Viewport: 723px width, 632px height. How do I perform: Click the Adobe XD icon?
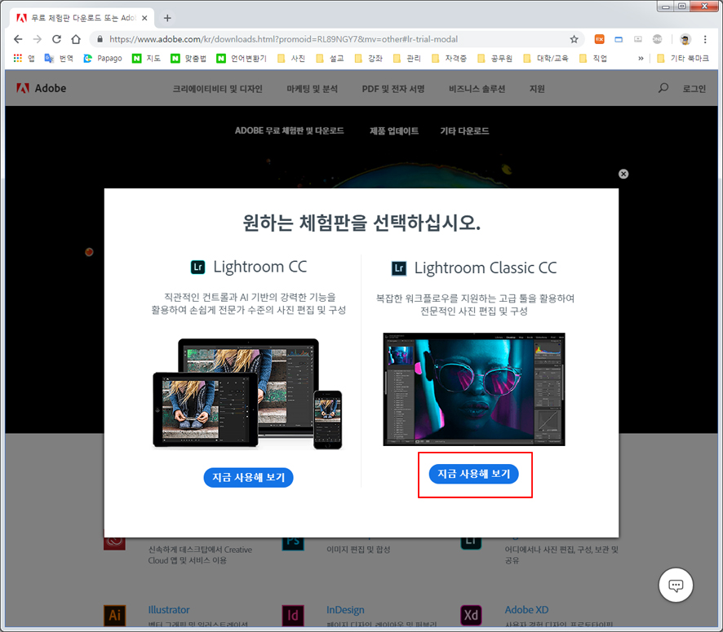pyautogui.click(x=471, y=615)
